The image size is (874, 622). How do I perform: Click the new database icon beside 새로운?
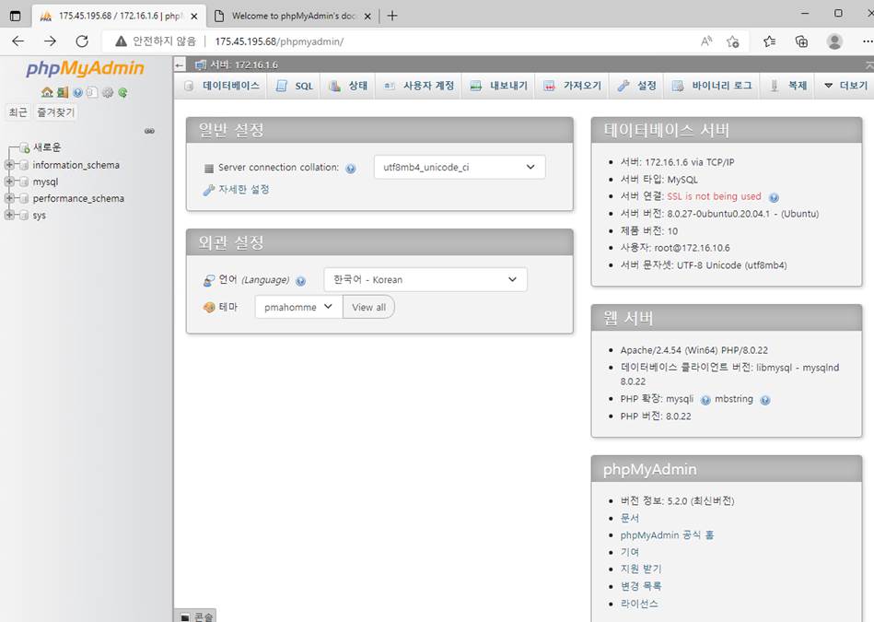24,147
